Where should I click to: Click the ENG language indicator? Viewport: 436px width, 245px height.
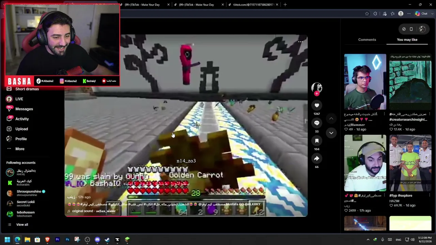(398, 240)
